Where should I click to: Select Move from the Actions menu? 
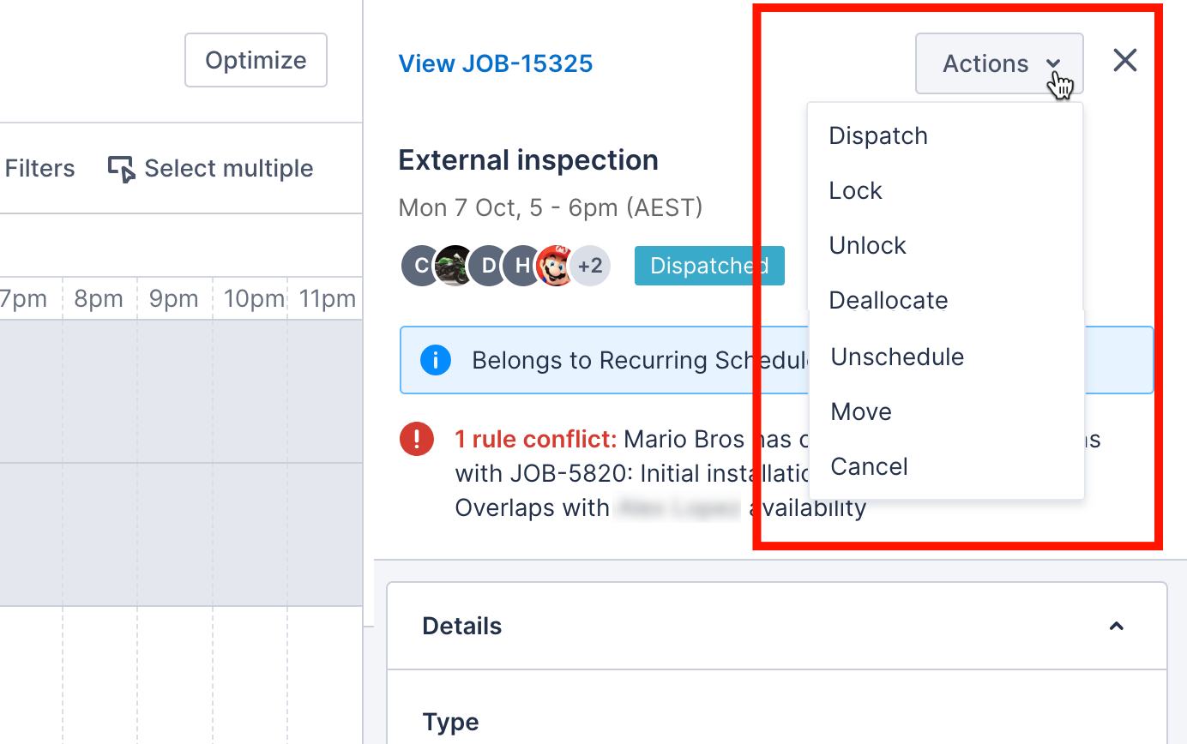click(860, 411)
